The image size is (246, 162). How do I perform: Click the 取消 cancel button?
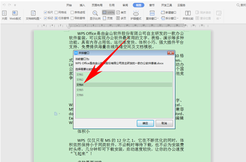164,123
